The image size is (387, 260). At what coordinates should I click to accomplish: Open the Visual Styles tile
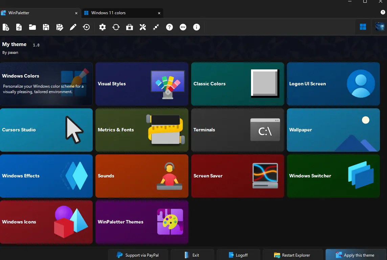[x=142, y=84]
